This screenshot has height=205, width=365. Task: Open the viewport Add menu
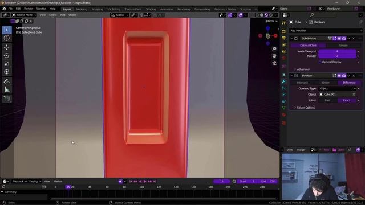coord(63,15)
